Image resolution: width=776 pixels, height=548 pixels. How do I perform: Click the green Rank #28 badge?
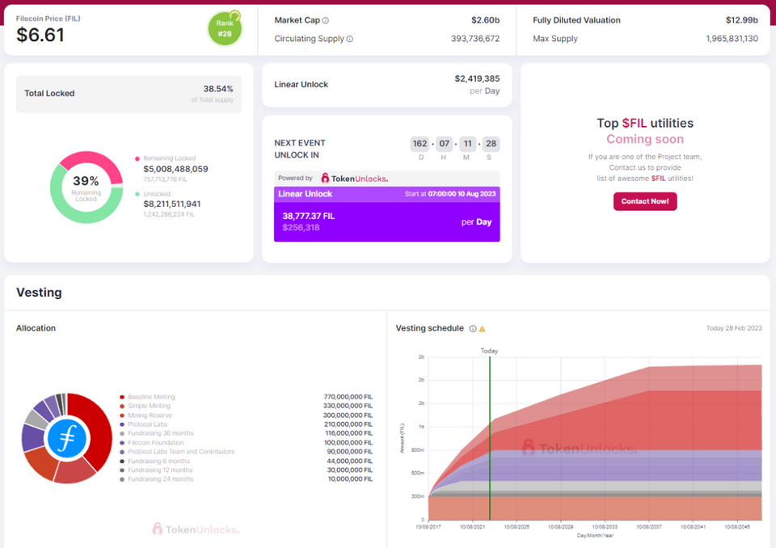click(x=225, y=29)
